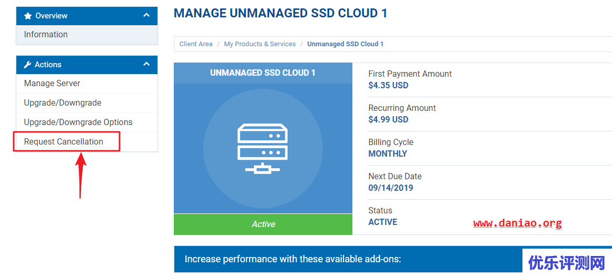The image size is (612, 277).
Task: Open Upgrade/Downgrade Options entry
Action: point(78,122)
